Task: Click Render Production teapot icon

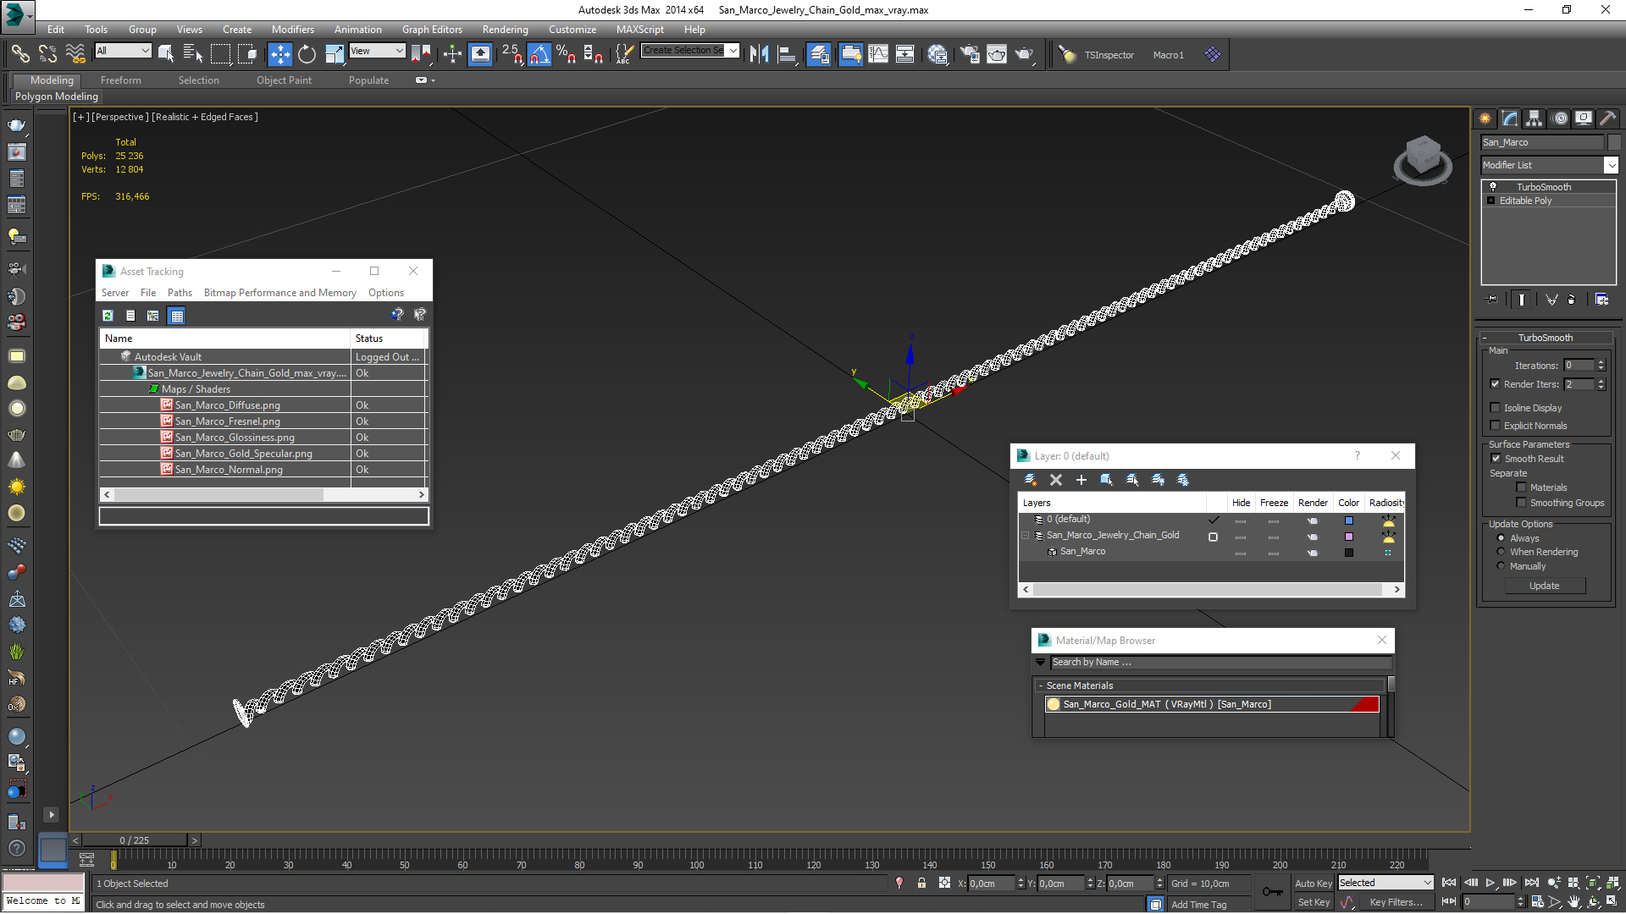Action: 1025,54
